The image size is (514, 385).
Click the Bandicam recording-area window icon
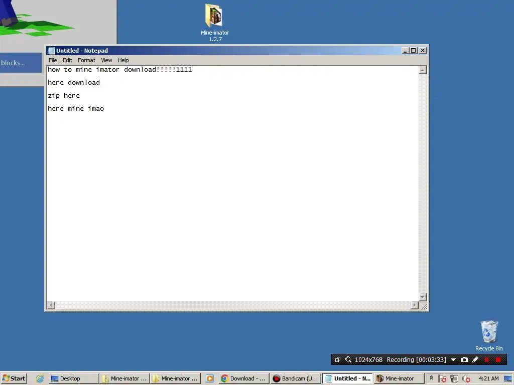click(338, 359)
